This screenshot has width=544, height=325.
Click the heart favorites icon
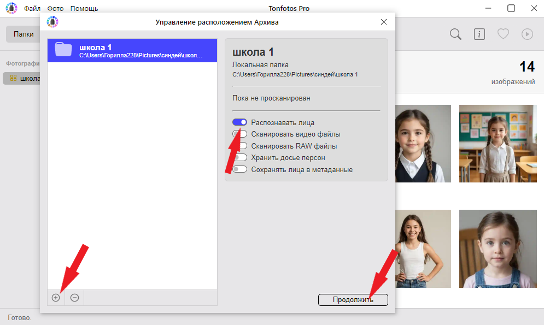click(x=503, y=34)
